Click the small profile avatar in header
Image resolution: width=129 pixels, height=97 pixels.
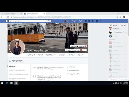[65, 21]
